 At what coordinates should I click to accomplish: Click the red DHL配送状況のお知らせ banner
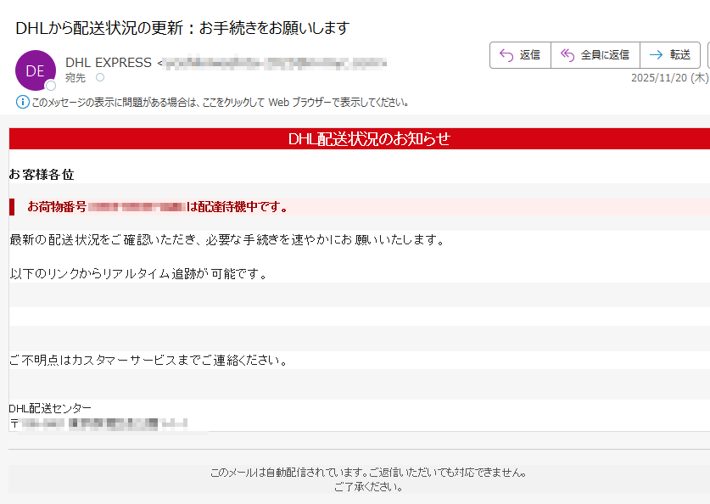[x=368, y=139]
